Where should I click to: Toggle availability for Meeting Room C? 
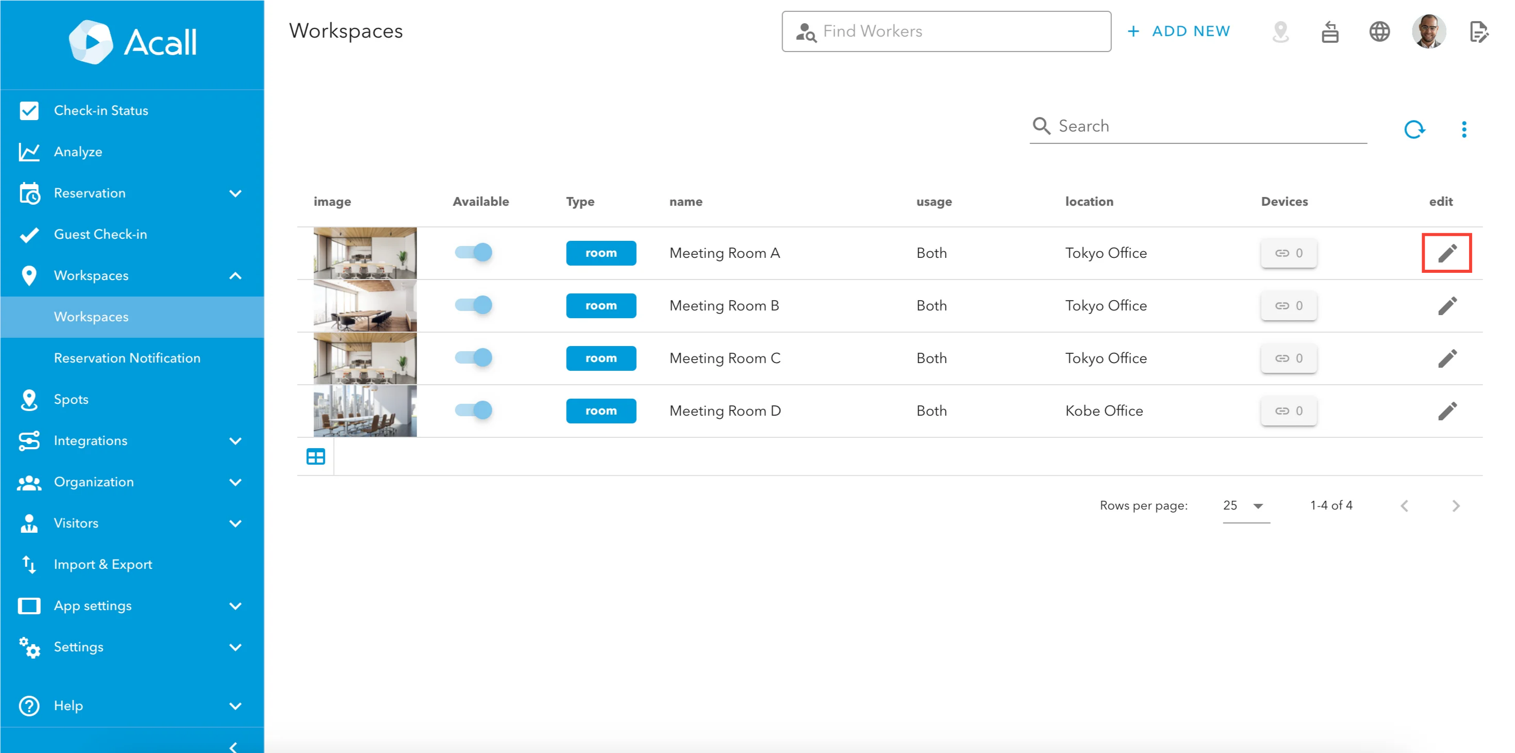point(473,358)
